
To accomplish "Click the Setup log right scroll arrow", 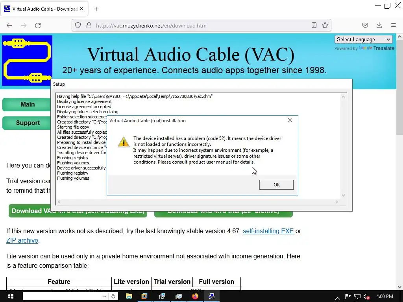I will tap(337, 202).
